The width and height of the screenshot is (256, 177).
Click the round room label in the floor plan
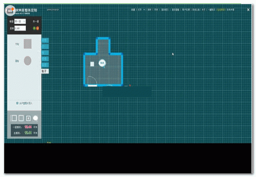102,62
